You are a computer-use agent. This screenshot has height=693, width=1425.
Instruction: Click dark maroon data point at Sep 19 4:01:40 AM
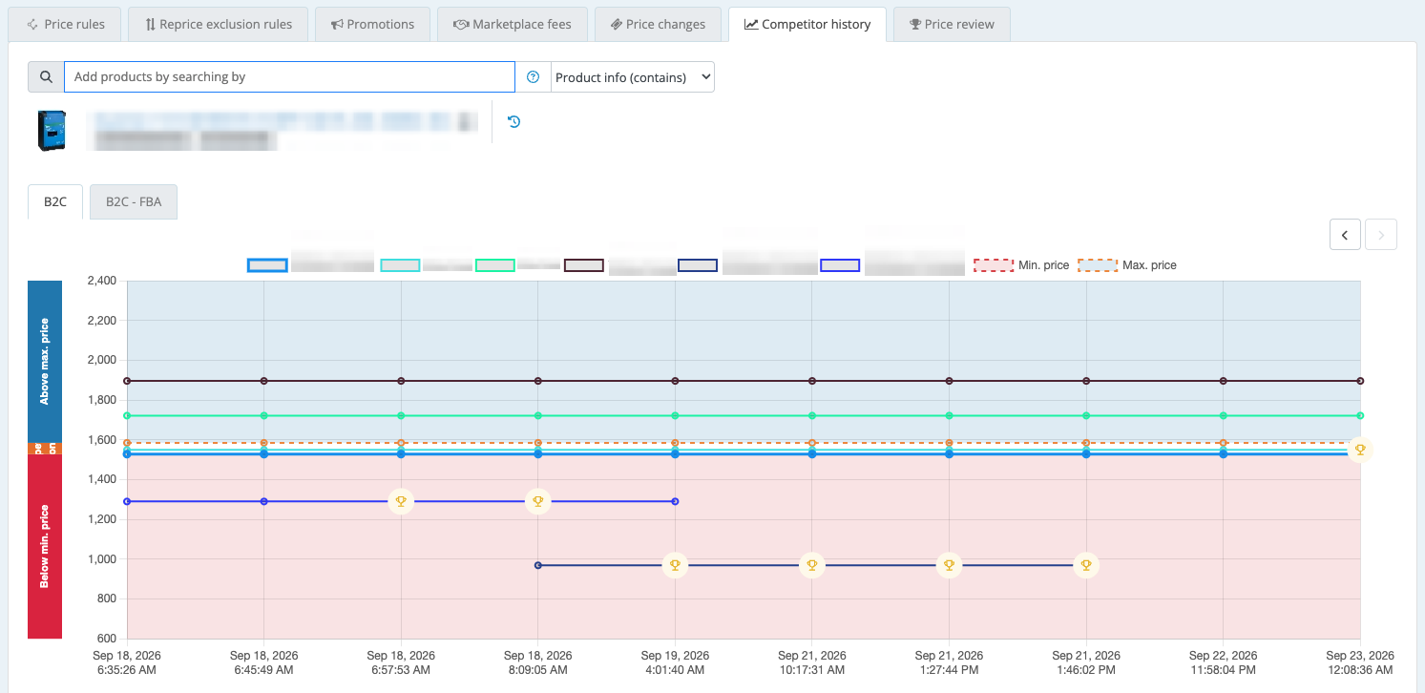675,381
